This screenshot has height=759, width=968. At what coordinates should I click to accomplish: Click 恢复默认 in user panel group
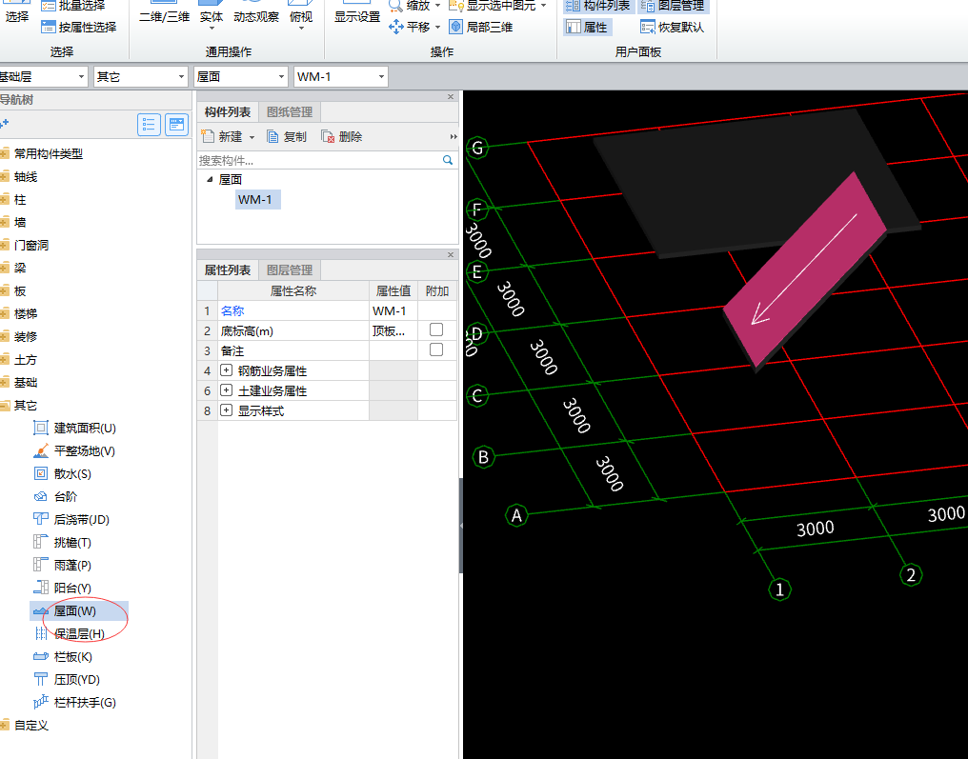[x=673, y=28]
